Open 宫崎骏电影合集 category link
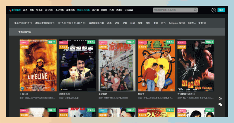The height and width of the screenshot is (123, 234). [x=96, y=23]
